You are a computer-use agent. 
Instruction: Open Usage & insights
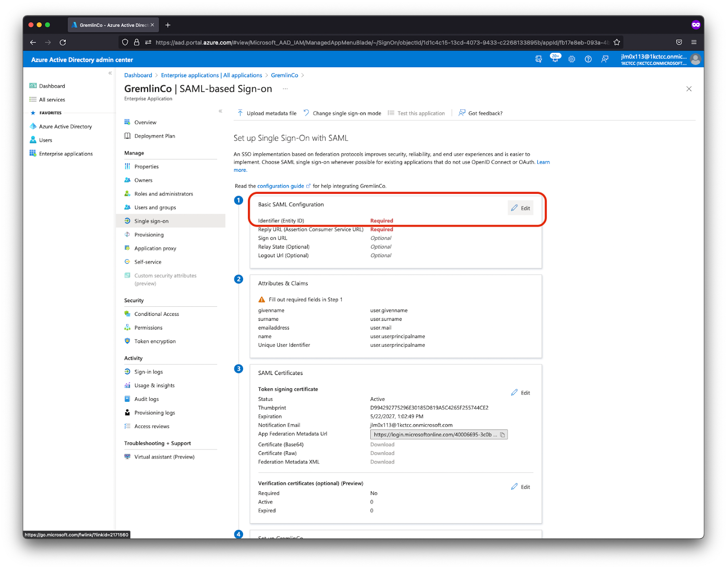click(154, 385)
